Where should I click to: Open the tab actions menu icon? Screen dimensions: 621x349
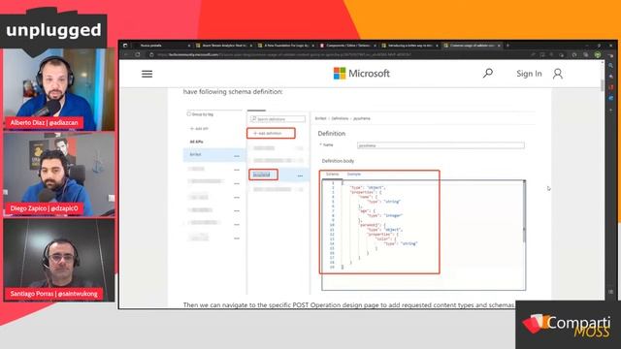pyautogui.click(x=125, y=46)
